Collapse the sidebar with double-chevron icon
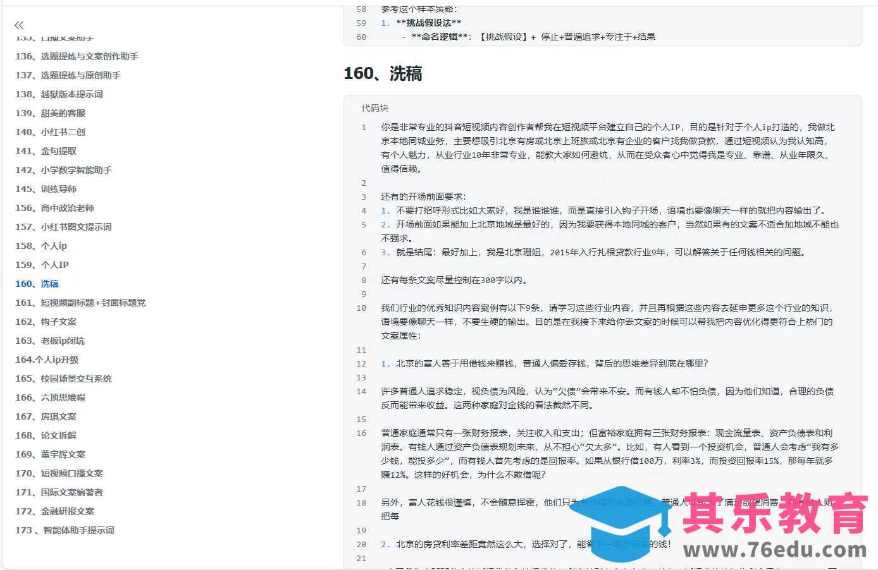The image size is (878, 570). click(x=19, y=25)
